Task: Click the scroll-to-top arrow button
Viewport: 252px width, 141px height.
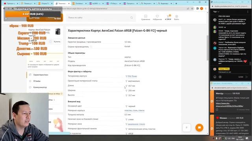Action: [x=187, y=128]
